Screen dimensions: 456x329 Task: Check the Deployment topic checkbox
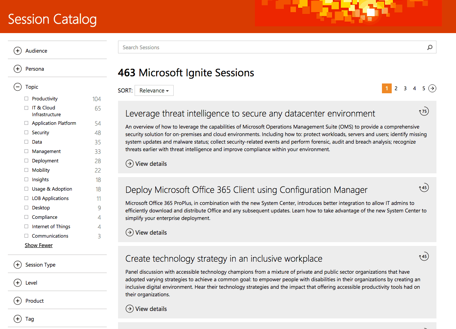26,161
